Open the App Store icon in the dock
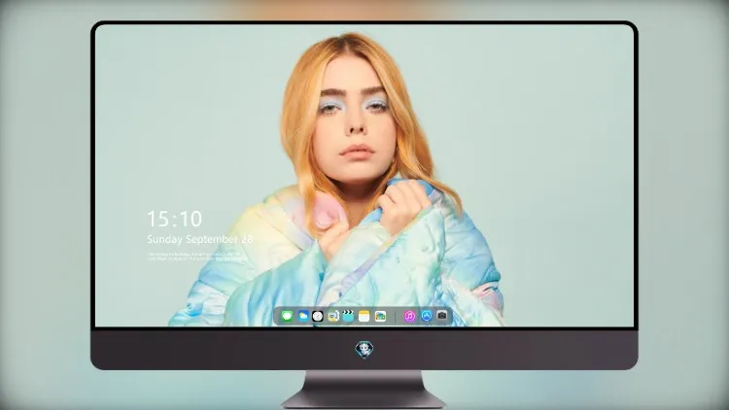 tap(427, 316)
